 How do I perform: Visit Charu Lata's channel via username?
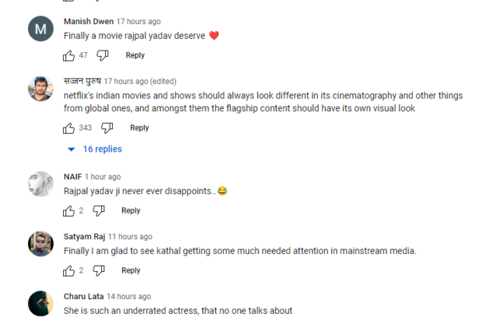coord(83,296)
